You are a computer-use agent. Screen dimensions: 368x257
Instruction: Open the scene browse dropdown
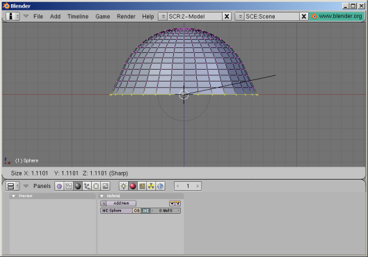point(239,17)
